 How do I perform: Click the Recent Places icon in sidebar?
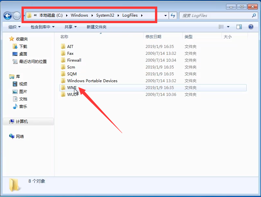[15, 62]
